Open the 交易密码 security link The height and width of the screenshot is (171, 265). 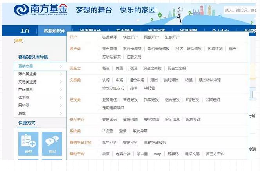(109, 119)
